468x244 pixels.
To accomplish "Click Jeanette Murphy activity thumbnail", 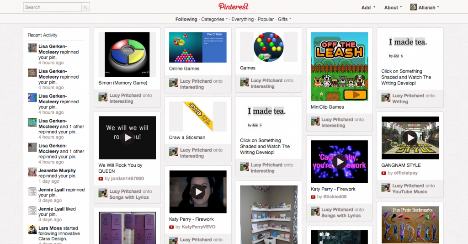I will 32,172.
